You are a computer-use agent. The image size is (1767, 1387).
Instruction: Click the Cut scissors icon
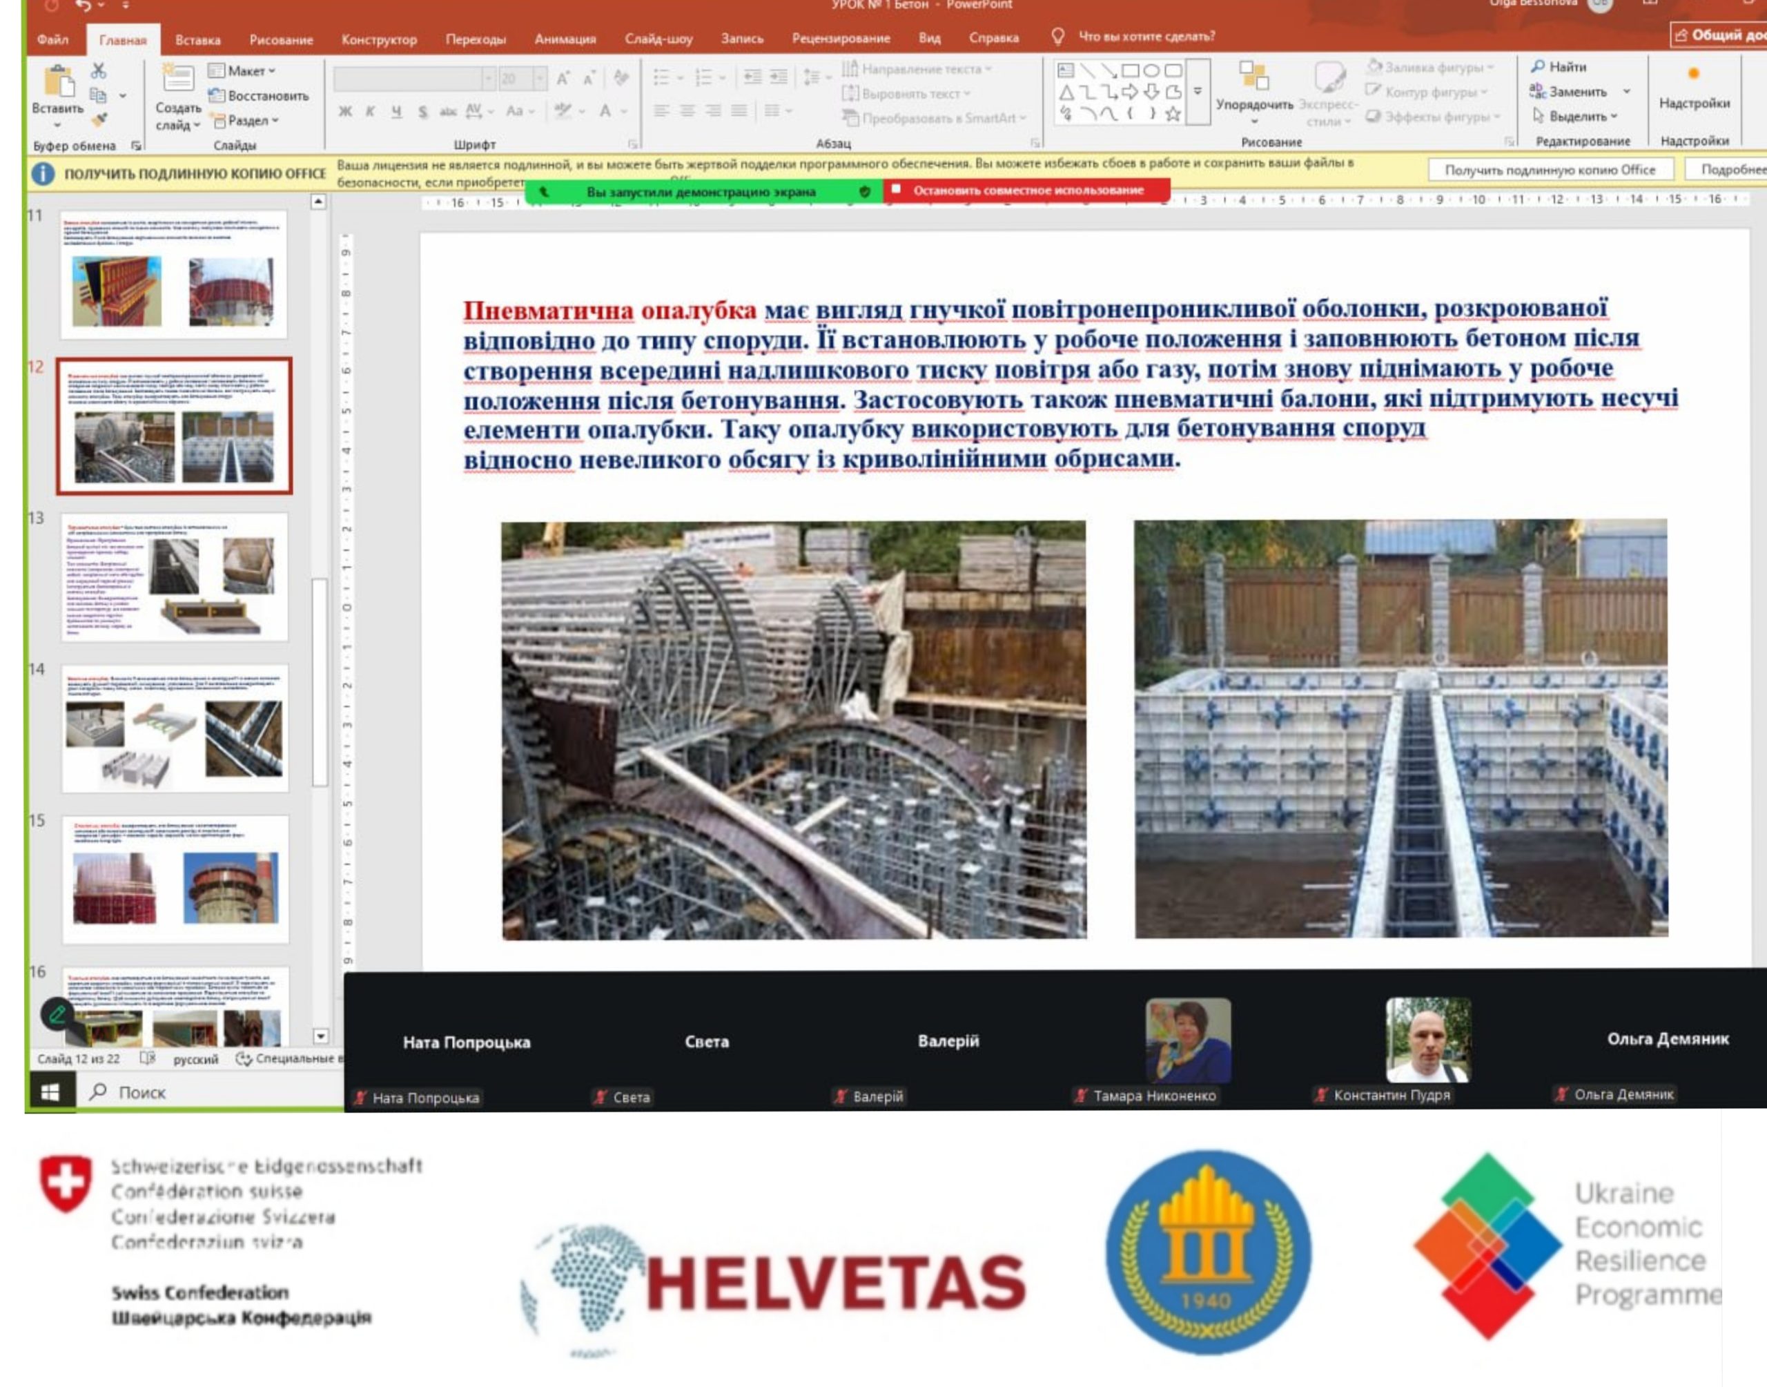click(x=98, y=70)
